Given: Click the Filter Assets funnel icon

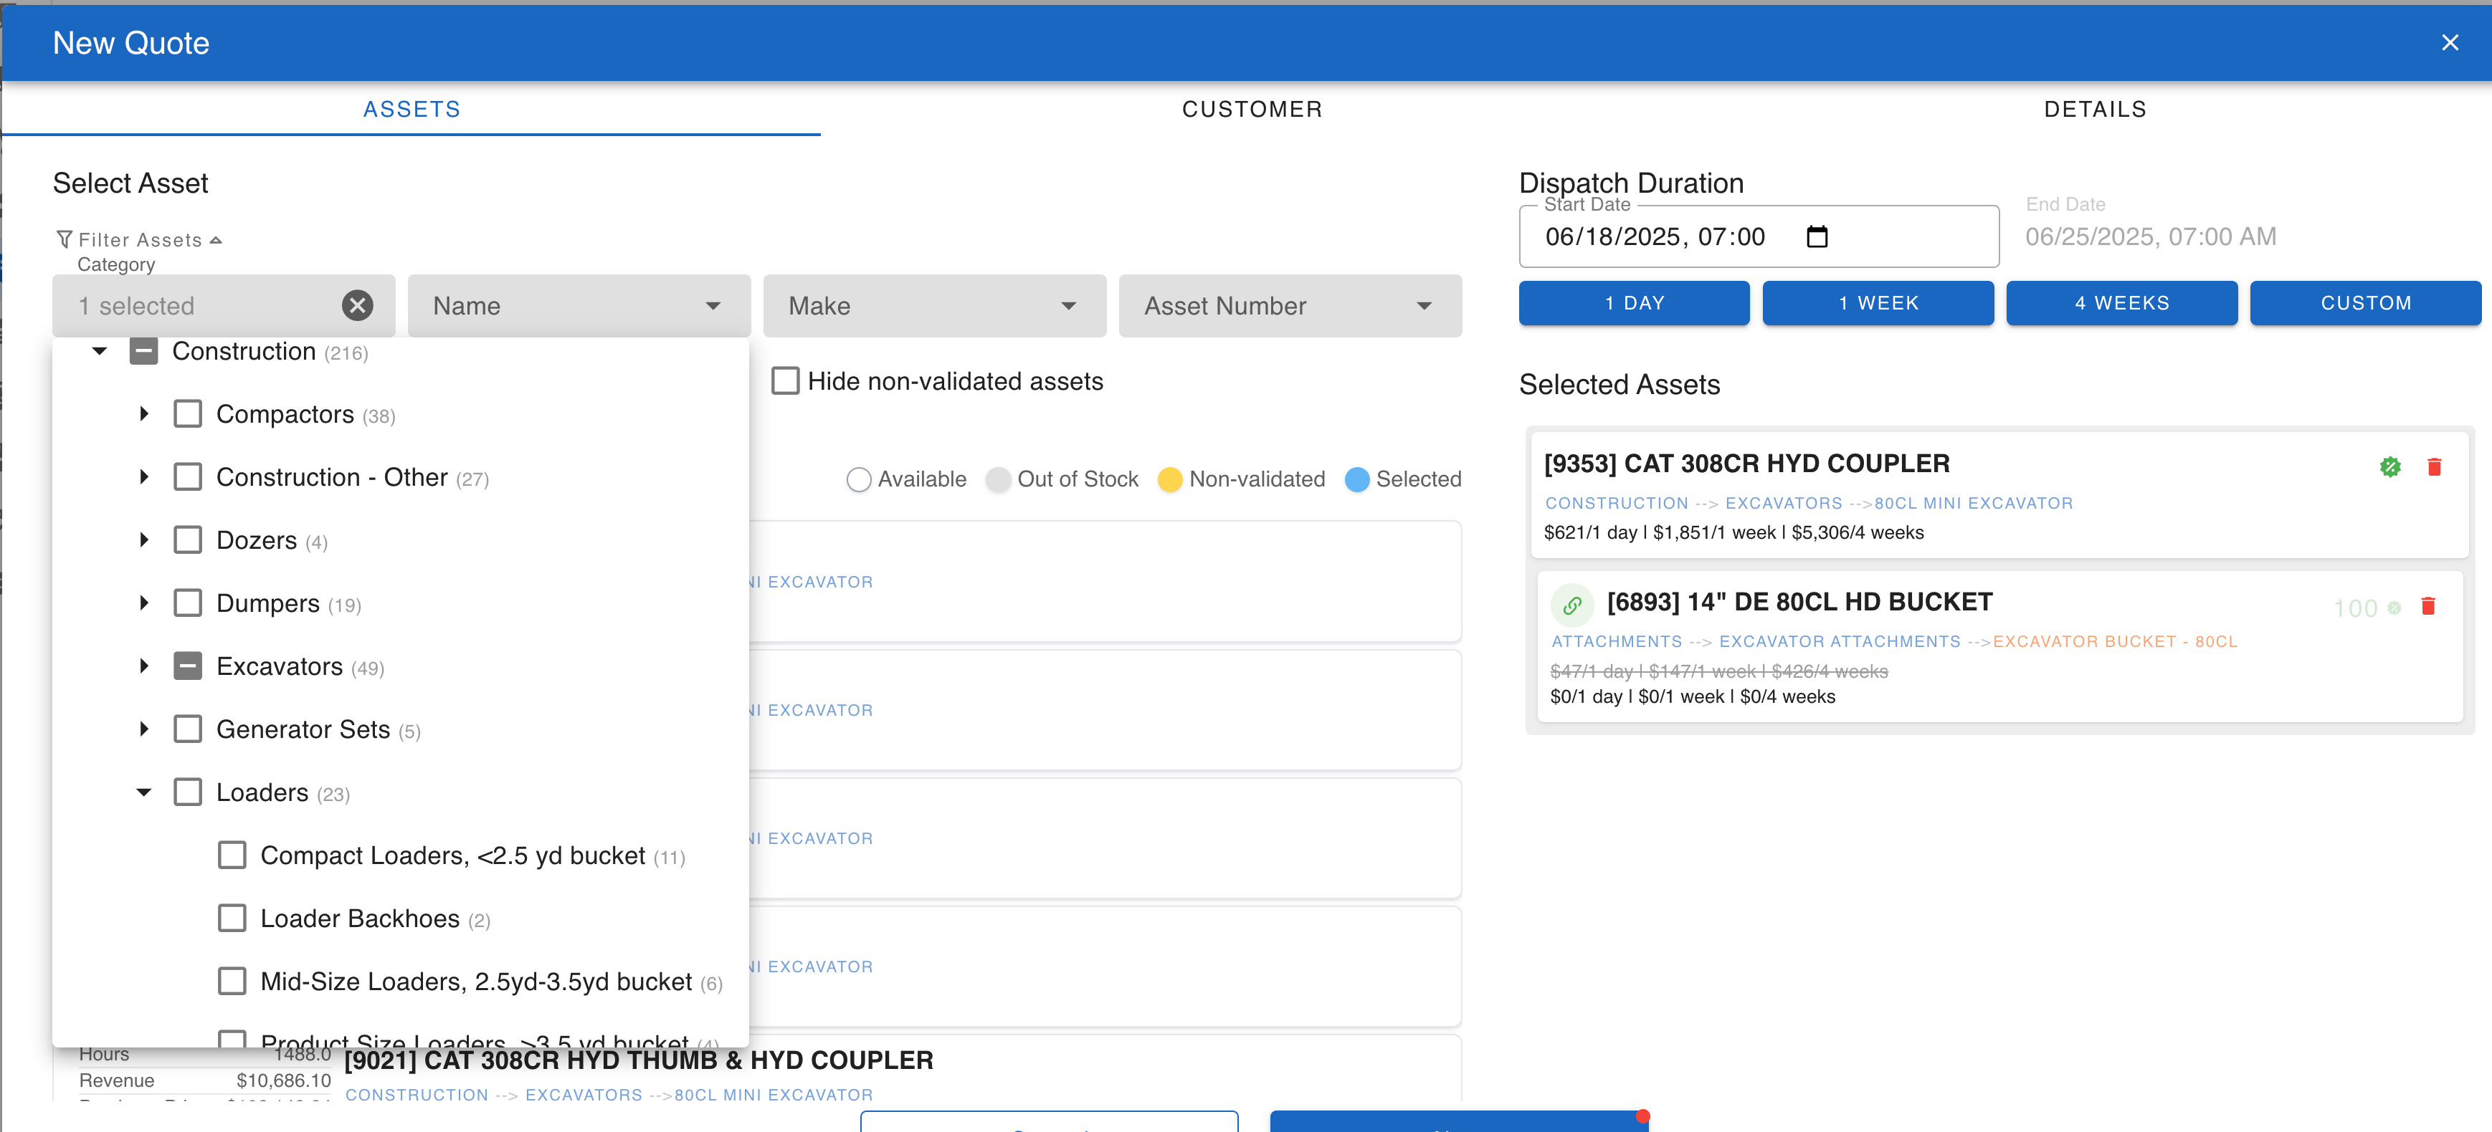Looking at the screenshot, I should coord(64,239).
